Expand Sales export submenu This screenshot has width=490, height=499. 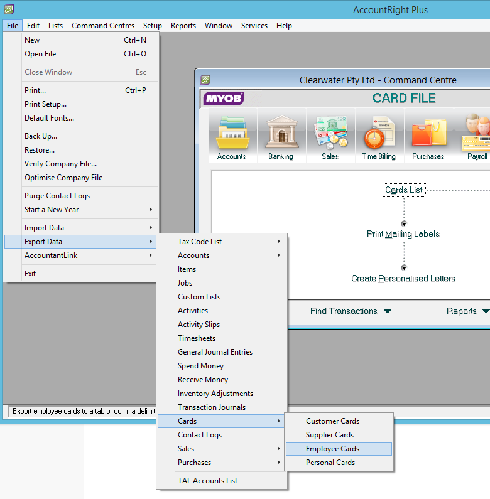click(x=222, y=449)
